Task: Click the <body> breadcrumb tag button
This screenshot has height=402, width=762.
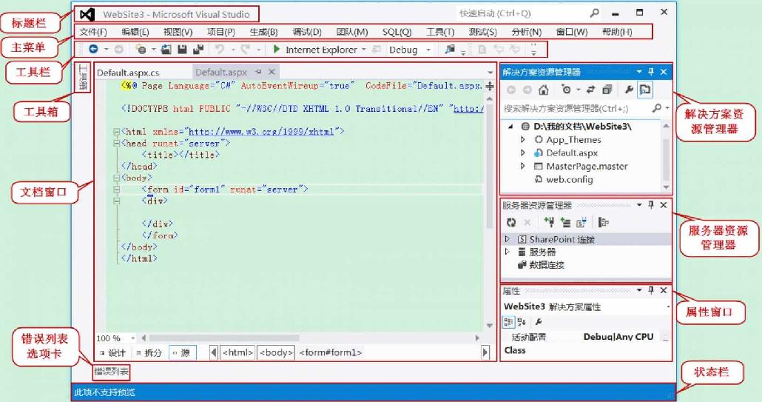Action: [x=276, y=352]
